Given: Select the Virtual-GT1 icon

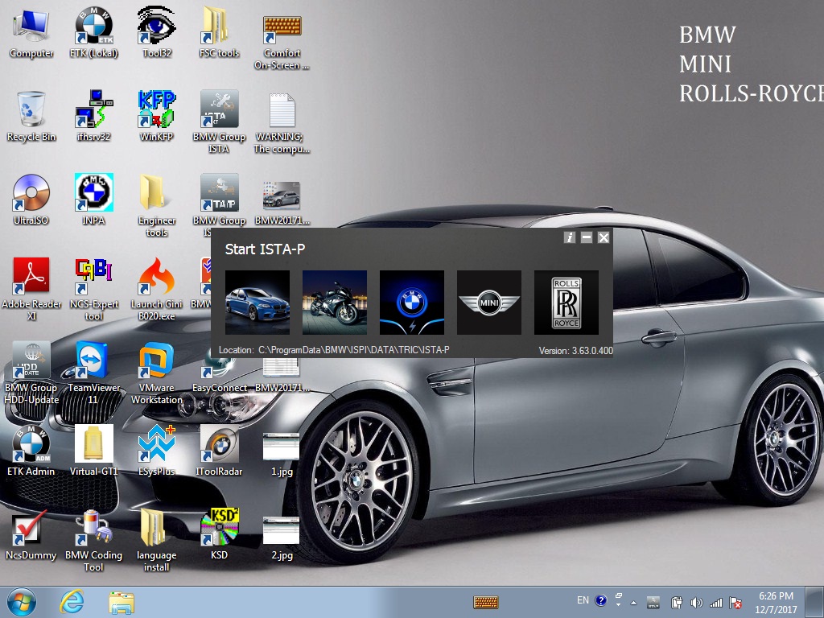Looking at the screenshot, I should [93, 451].
